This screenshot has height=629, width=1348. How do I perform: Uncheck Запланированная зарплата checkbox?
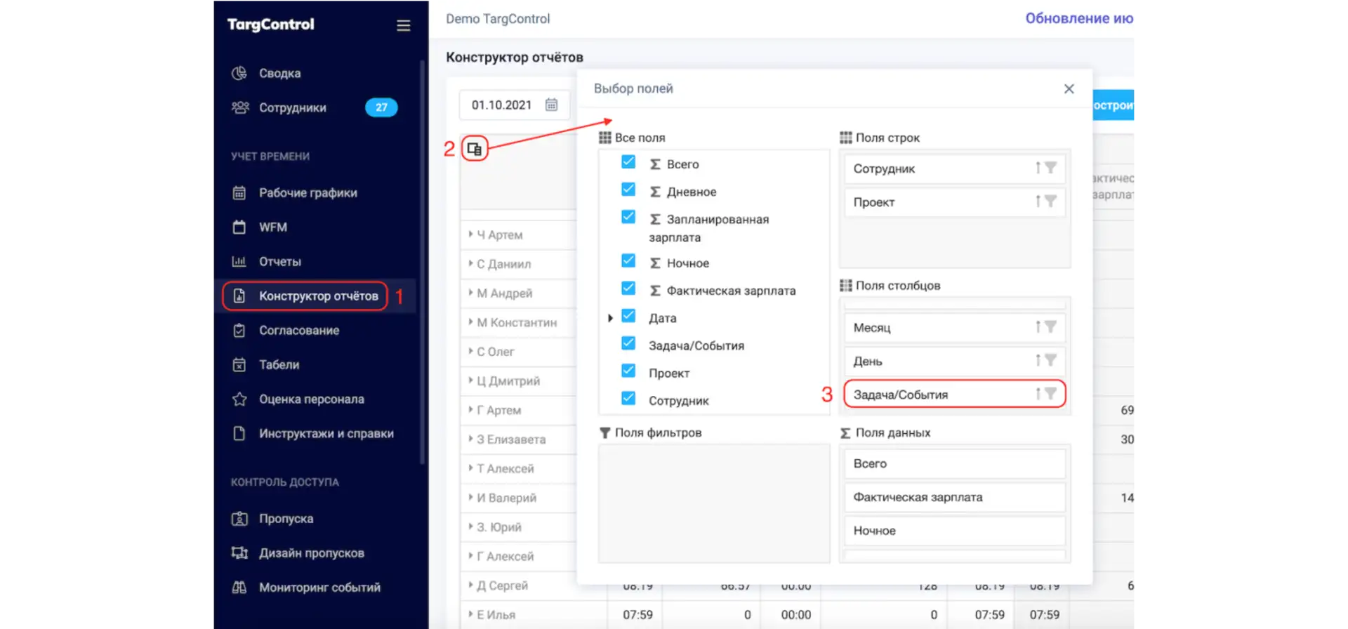628,217
